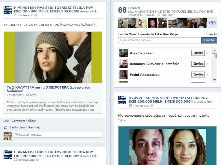Viewport: 221px width, 165px height.
Task: Open bruised face comparison photo
Action: pos(167,146)
